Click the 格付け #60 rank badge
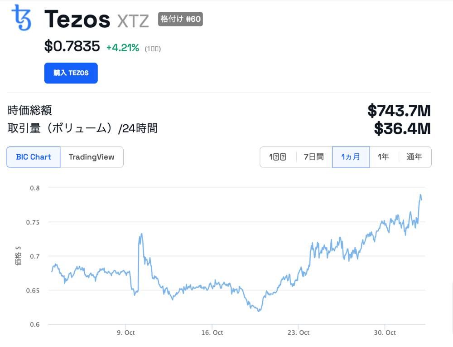This screenshot has height=347, width=453. click(180, 19)
